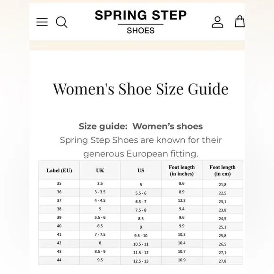274x274 pixels.
Task: Select the Label (EU) column header
Action: tap(59, 171)
